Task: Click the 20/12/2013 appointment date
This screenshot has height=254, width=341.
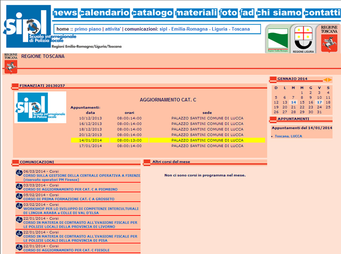Action: 90,135
